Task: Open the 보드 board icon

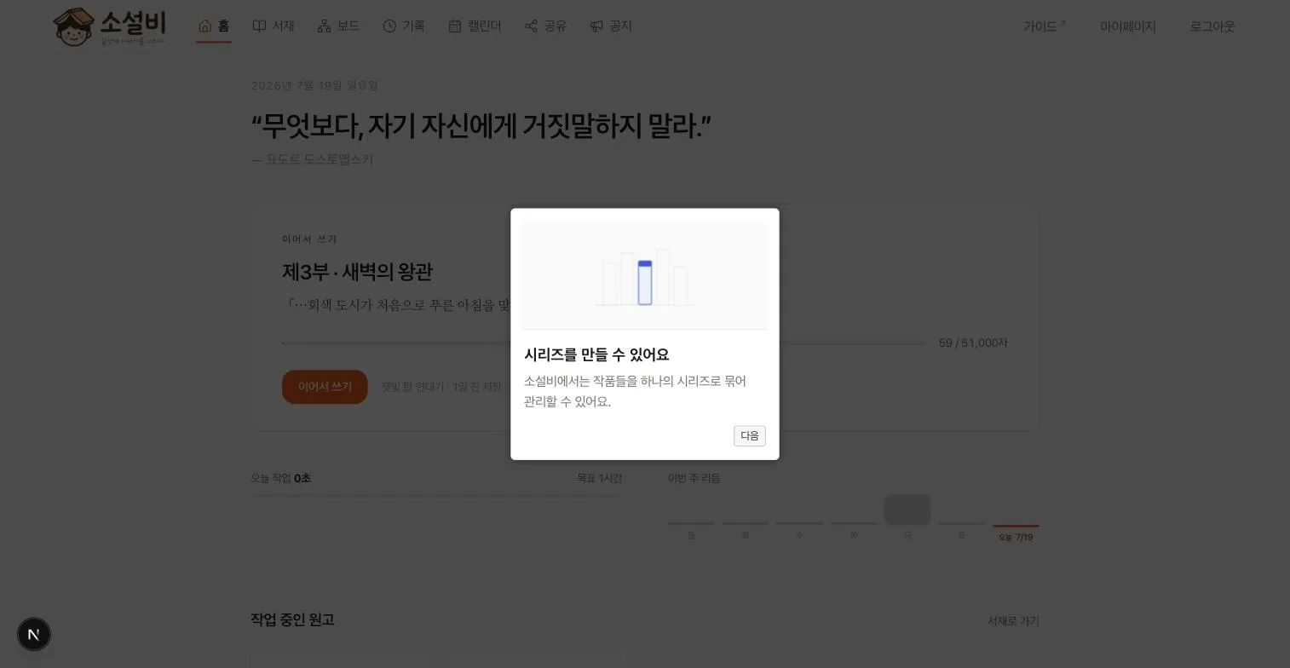Action: click(x=324, y=26)
